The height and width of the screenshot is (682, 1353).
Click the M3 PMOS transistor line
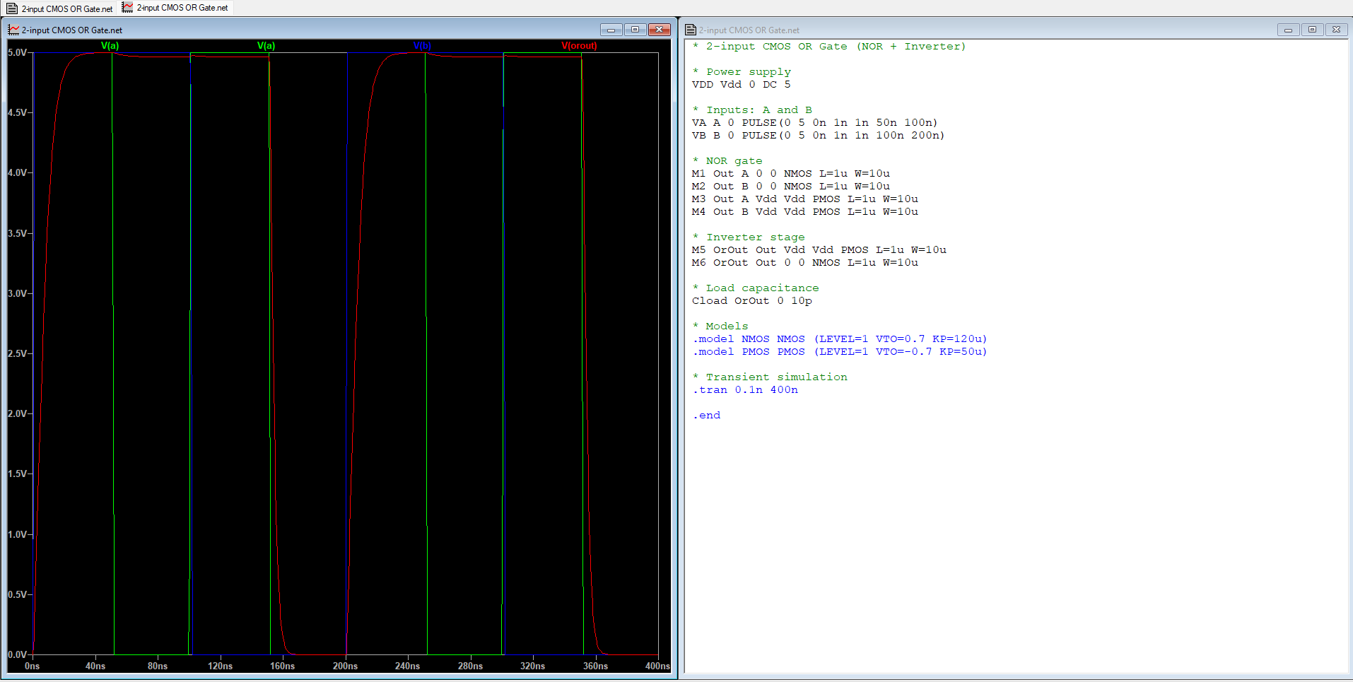tap(804, 199)
